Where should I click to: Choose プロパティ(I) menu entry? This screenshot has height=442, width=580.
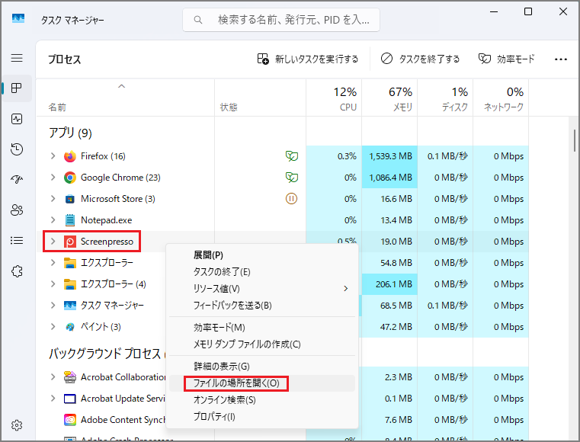tap(262, 417)
